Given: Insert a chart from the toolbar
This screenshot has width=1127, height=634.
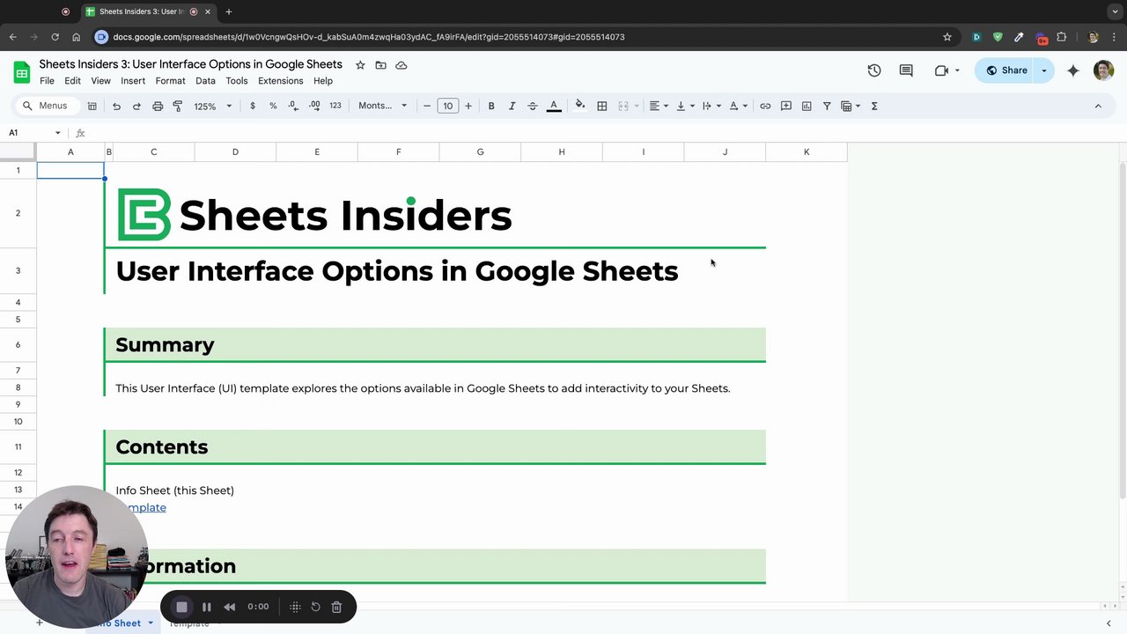Looking at the screenshot, I should (x=807, y=106).
